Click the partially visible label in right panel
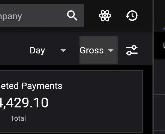Image resolution: width=165 pixels, height=134 pixels. point(164,46)
